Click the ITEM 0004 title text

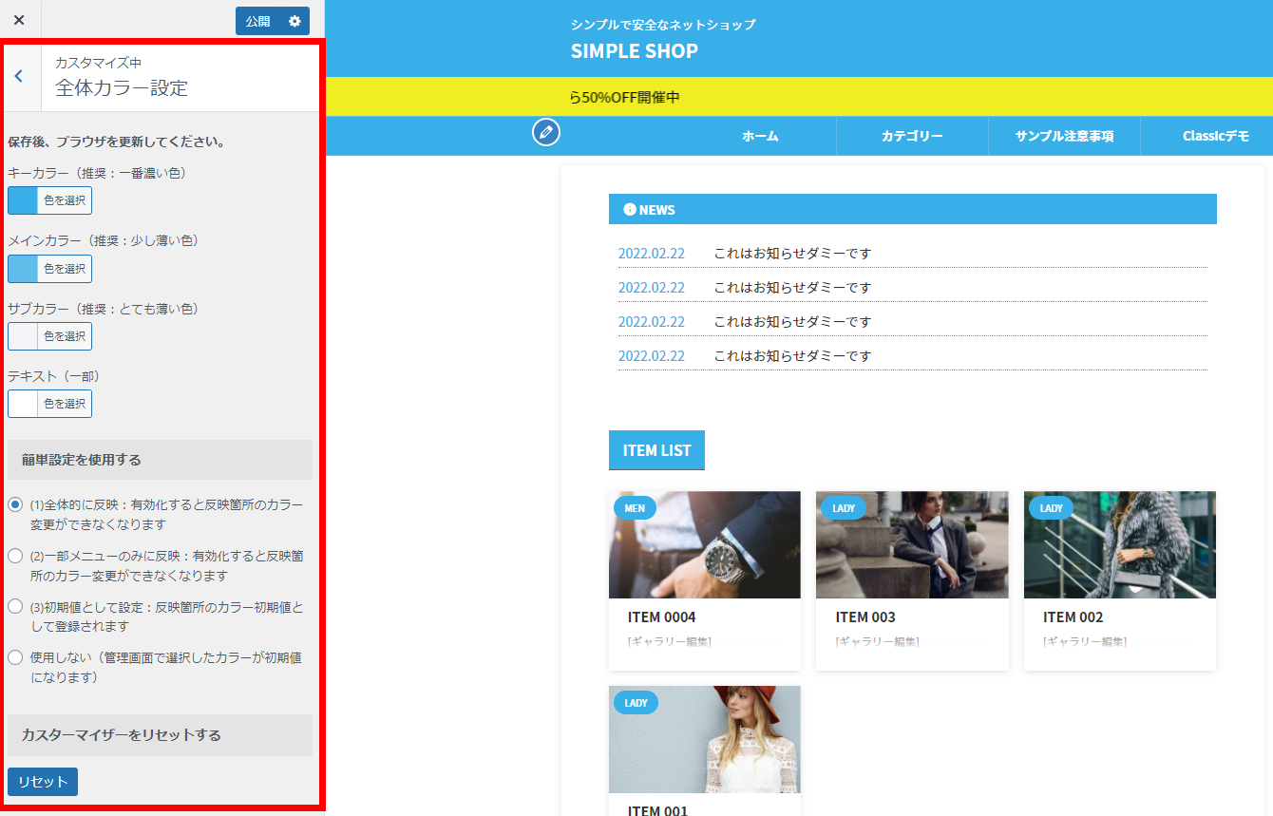click(662, 617)
